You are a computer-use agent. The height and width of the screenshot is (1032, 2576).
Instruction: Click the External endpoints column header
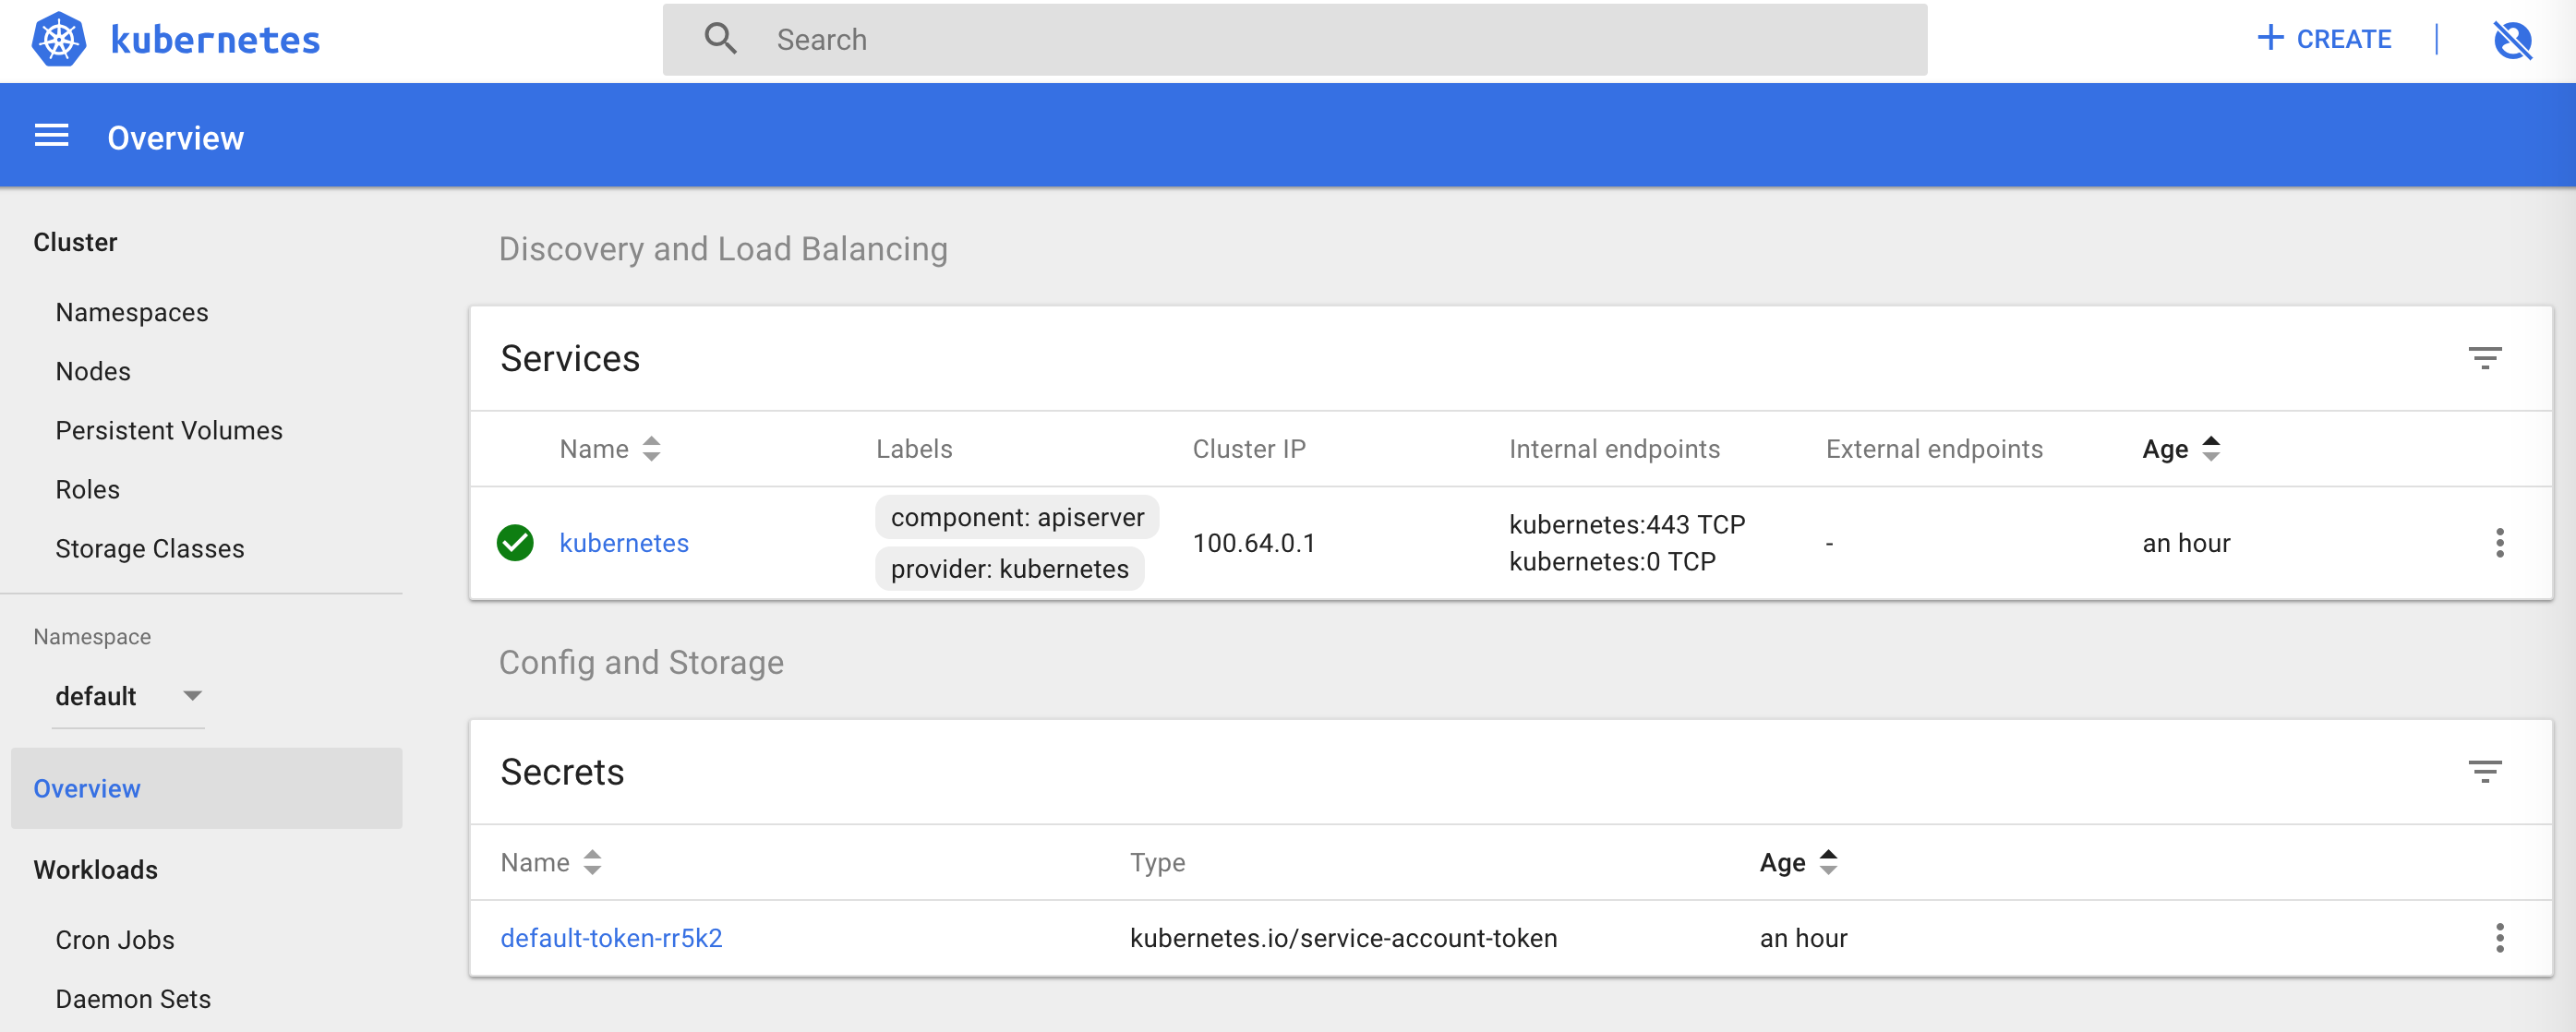point(1934,449)
